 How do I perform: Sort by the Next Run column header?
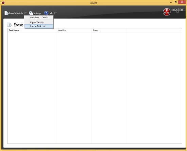[x=74, y=30]
